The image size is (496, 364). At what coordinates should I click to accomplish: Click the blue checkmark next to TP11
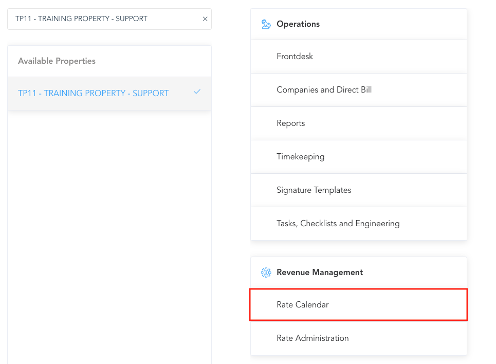(x=197, y=92)
